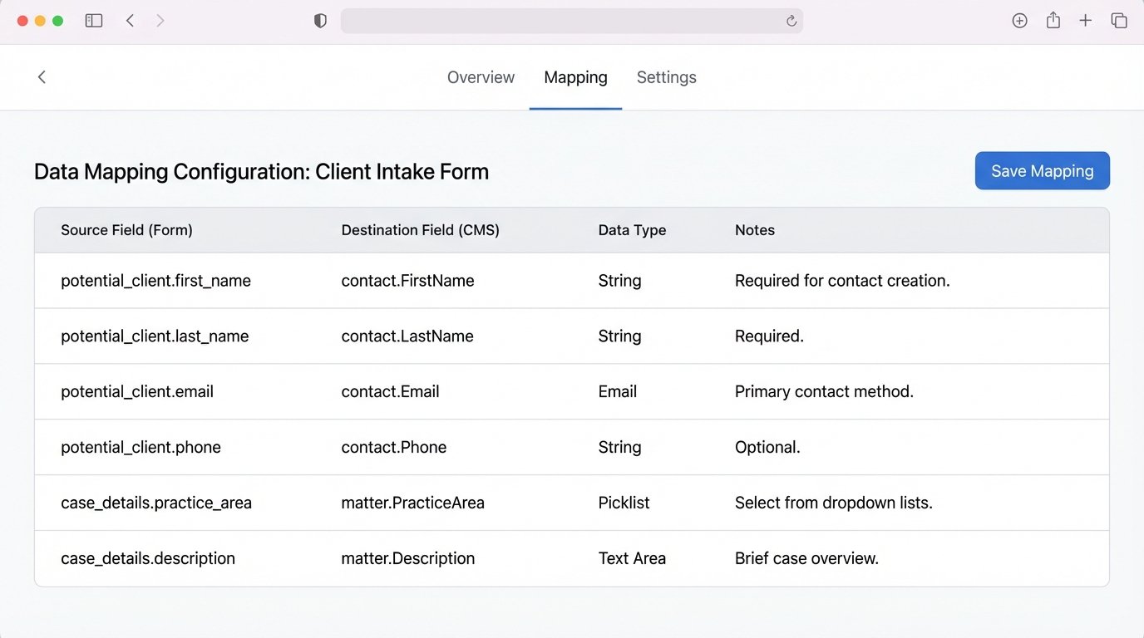1144x638 pixels.
Task: Click the Save Mapping button
Action: (x=1042, y=170)
